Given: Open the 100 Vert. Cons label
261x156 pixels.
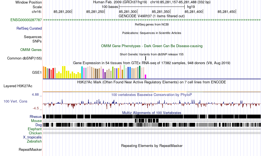Looking at the screenshot, I should pos(15,101).
